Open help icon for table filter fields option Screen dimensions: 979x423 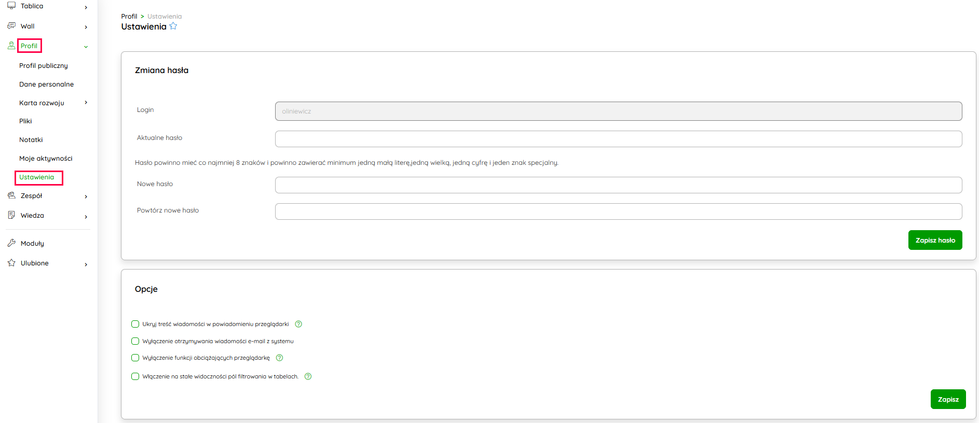(x=308, y=376)
